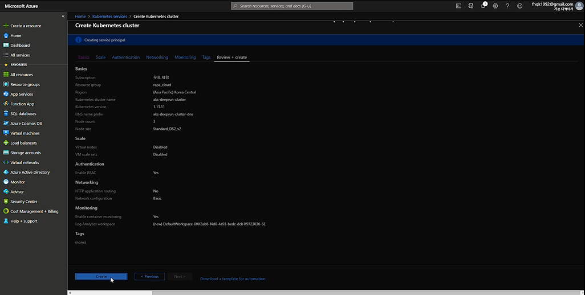The height and width of the screenshot is (295, 585).
Task: Open the Advisor icon in sidebar
Action: click(6, 191)
